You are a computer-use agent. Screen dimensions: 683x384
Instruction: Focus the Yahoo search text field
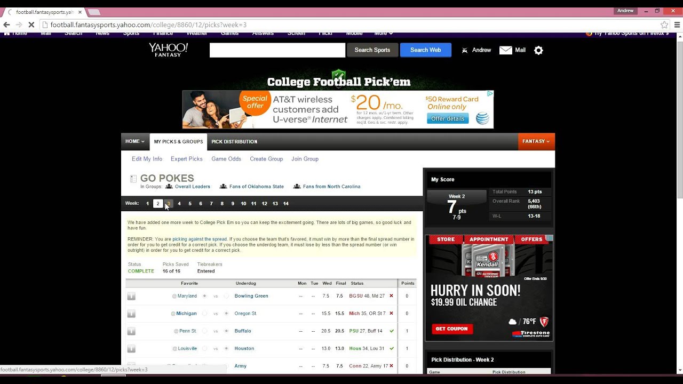pyautogui.click(x=277, y=50)
